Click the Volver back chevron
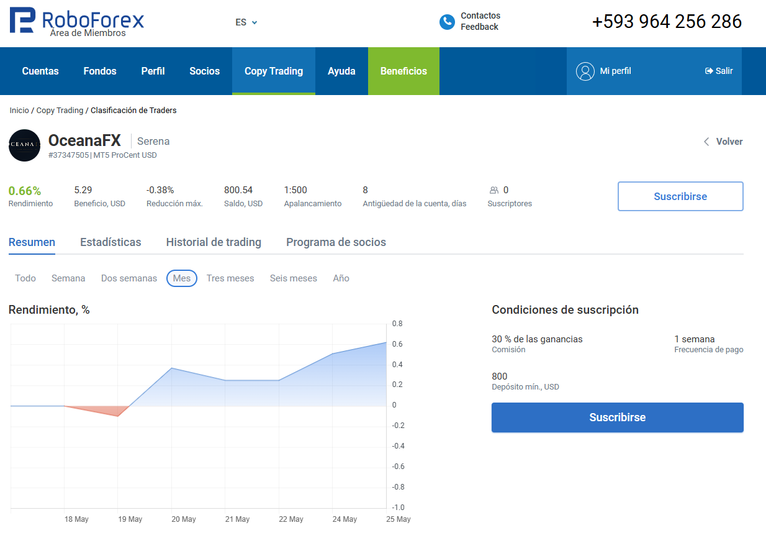766x538 pixels. point(706,142)
